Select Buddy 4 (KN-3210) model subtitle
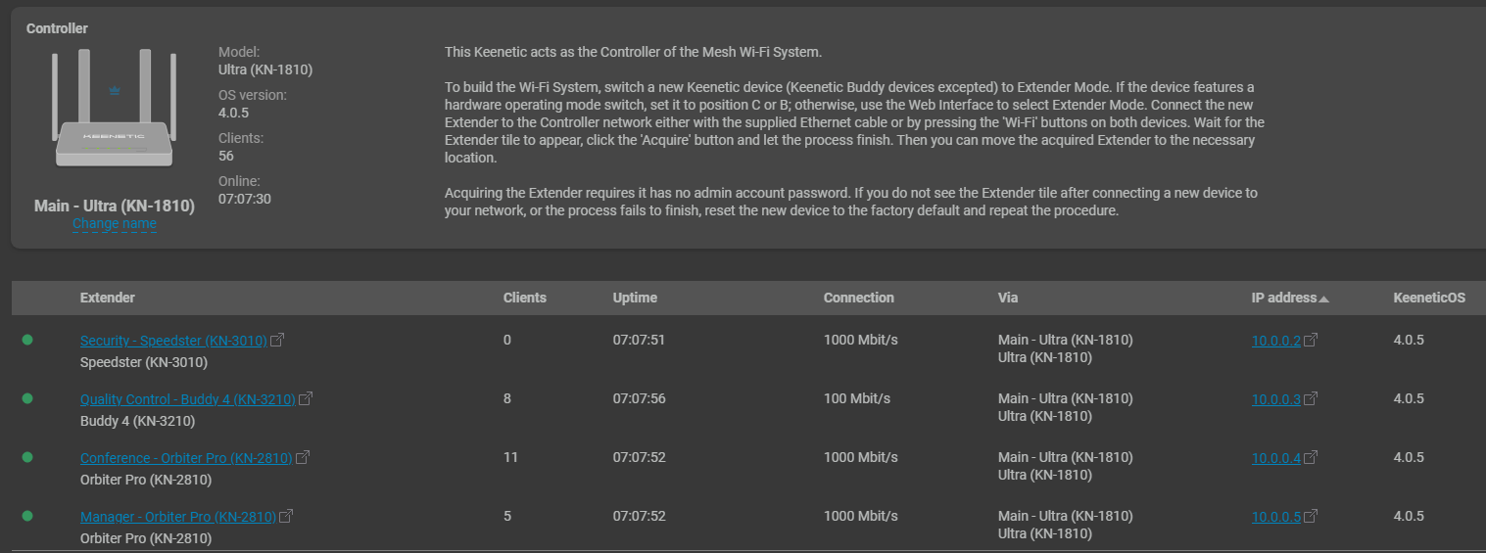 [137, 421]
